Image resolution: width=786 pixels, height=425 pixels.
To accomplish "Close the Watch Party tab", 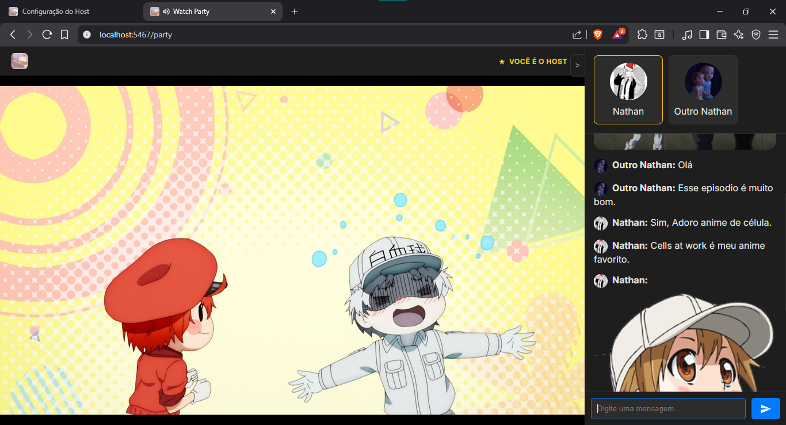I will point(274,12).
